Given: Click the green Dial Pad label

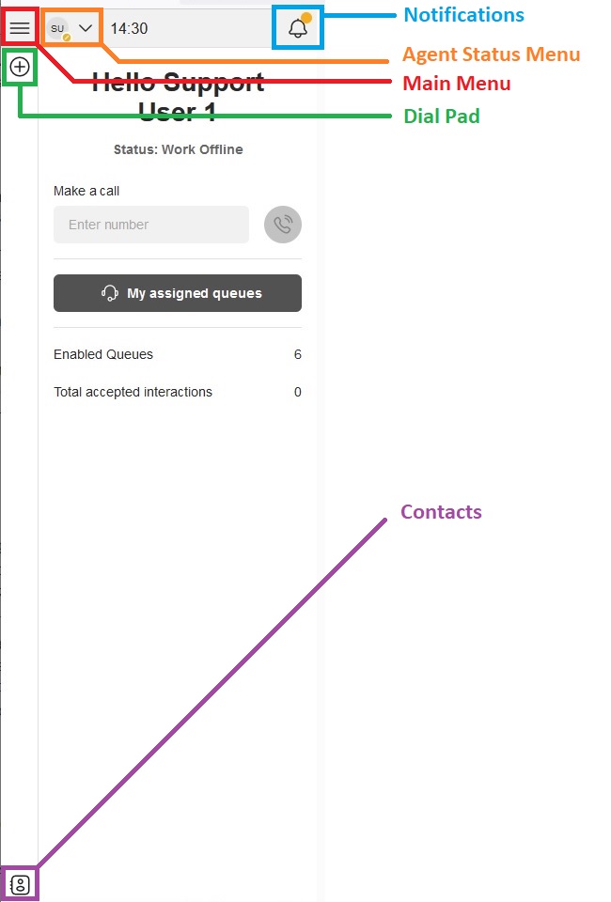Looking at the screenshot, I should (441, 116).
